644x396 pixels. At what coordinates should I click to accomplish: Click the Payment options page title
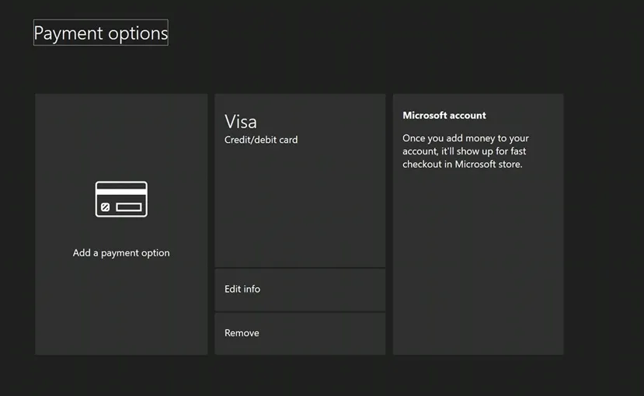[101, 33]
